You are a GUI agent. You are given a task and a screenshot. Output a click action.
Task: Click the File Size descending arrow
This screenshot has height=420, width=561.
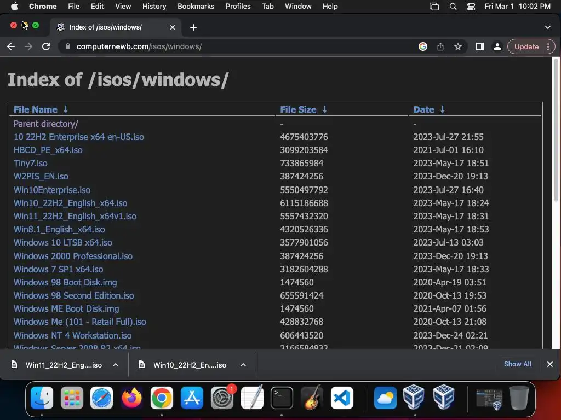tap(324, 109)
